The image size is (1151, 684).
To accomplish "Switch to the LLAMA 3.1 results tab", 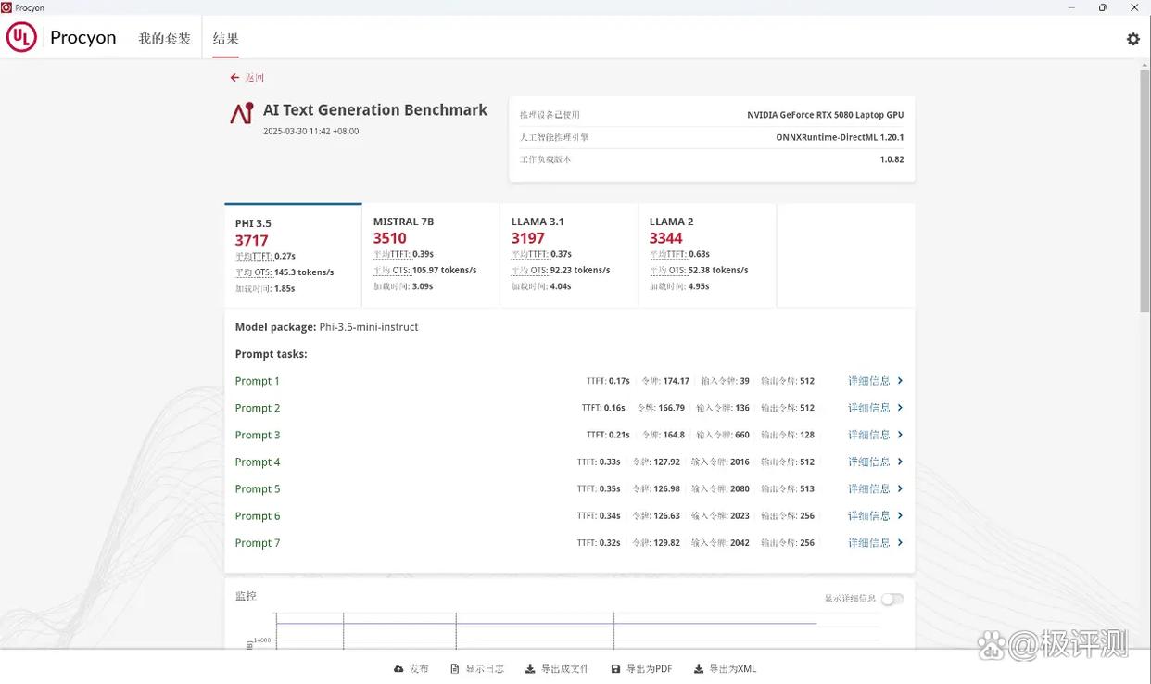I will click(x=569, y=256).
